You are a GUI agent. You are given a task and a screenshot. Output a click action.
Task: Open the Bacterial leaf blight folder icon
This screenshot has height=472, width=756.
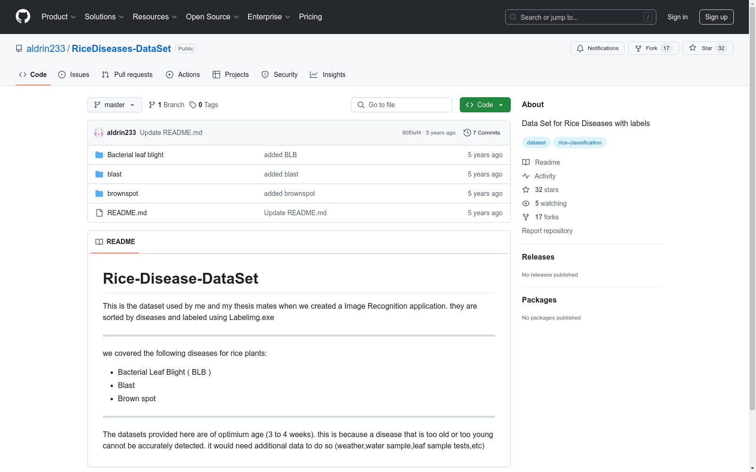click(x=99, y=155)
